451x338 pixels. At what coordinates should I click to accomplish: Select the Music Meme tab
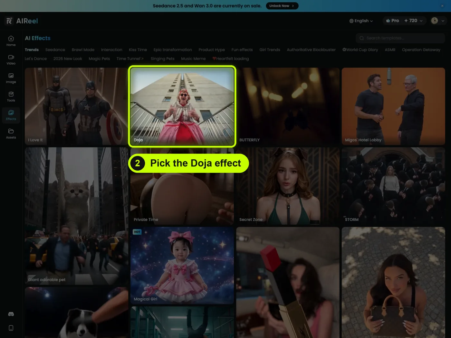click(193, 59)
